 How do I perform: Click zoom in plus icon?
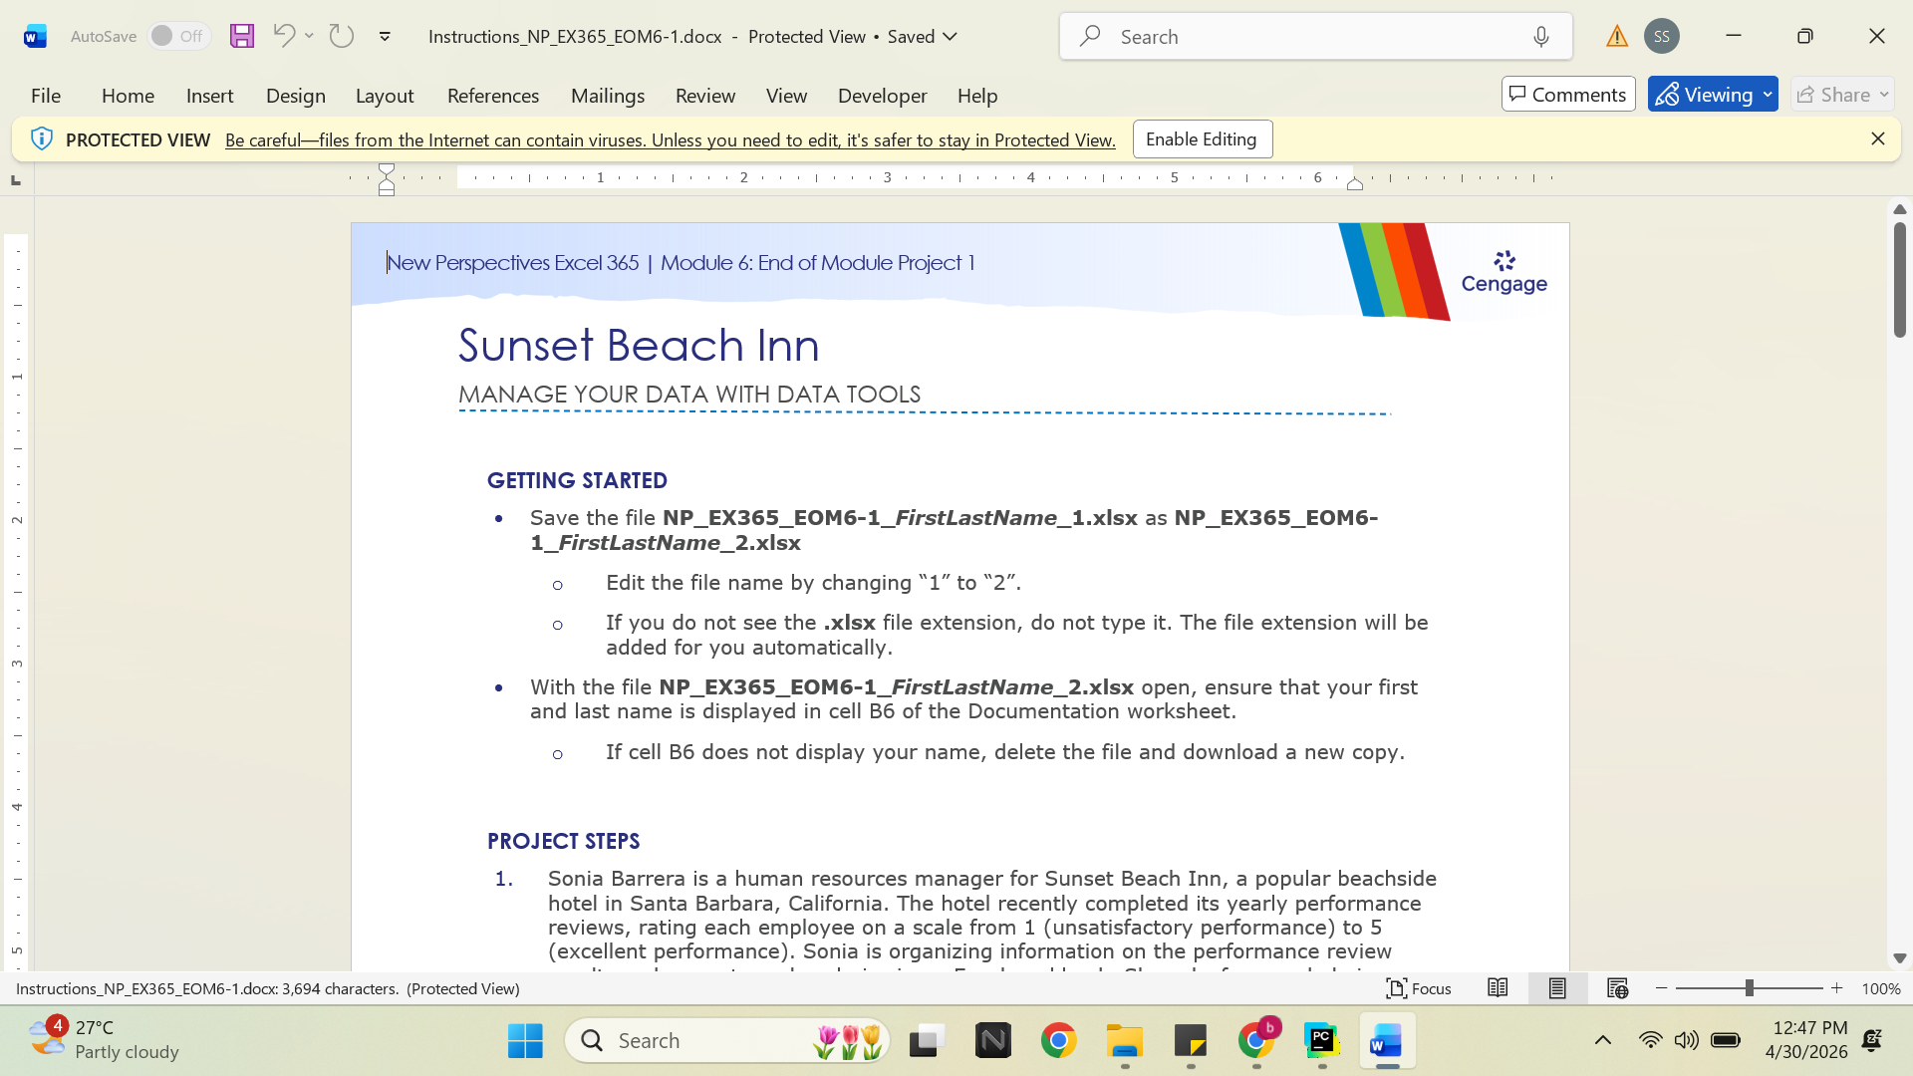pos(1837,988)
